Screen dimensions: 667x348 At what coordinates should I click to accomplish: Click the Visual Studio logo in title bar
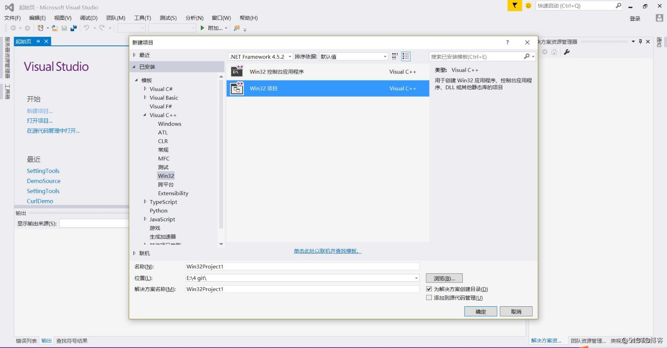pos(9,7)
